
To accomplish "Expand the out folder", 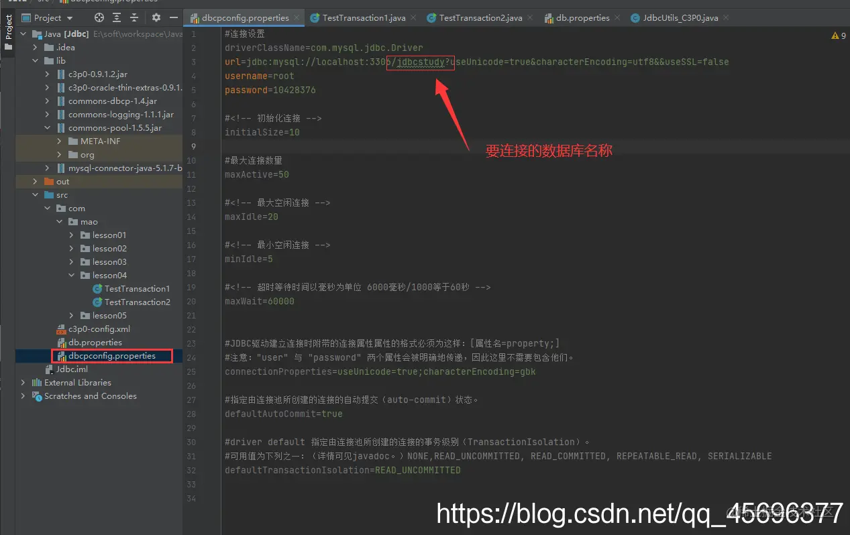I will (x=34, y=181).
